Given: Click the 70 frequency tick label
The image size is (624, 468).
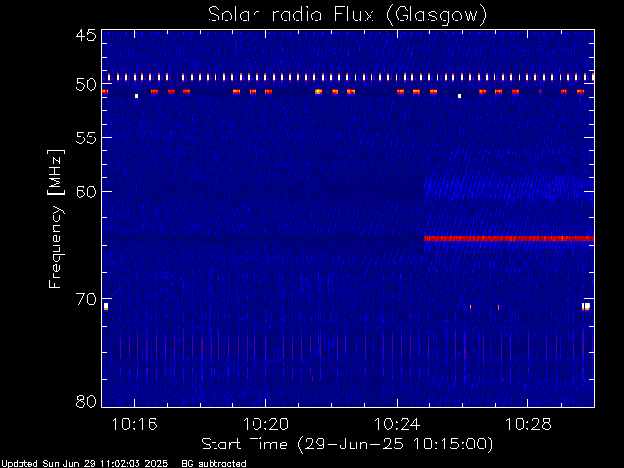Looking at the screenshot, I should [x=86, y=299].
